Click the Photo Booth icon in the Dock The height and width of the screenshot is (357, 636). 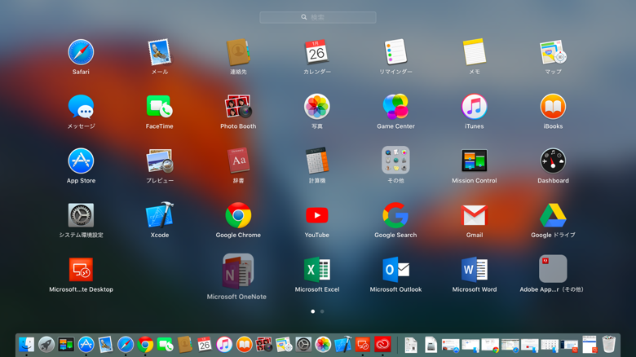263,345
